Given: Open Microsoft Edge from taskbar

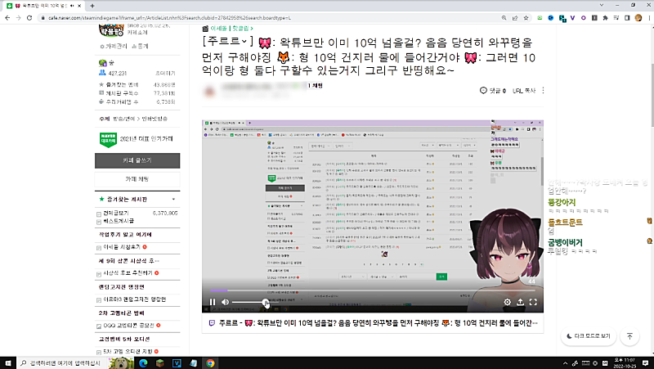Looking at the screenshot, I should (143, 362).
